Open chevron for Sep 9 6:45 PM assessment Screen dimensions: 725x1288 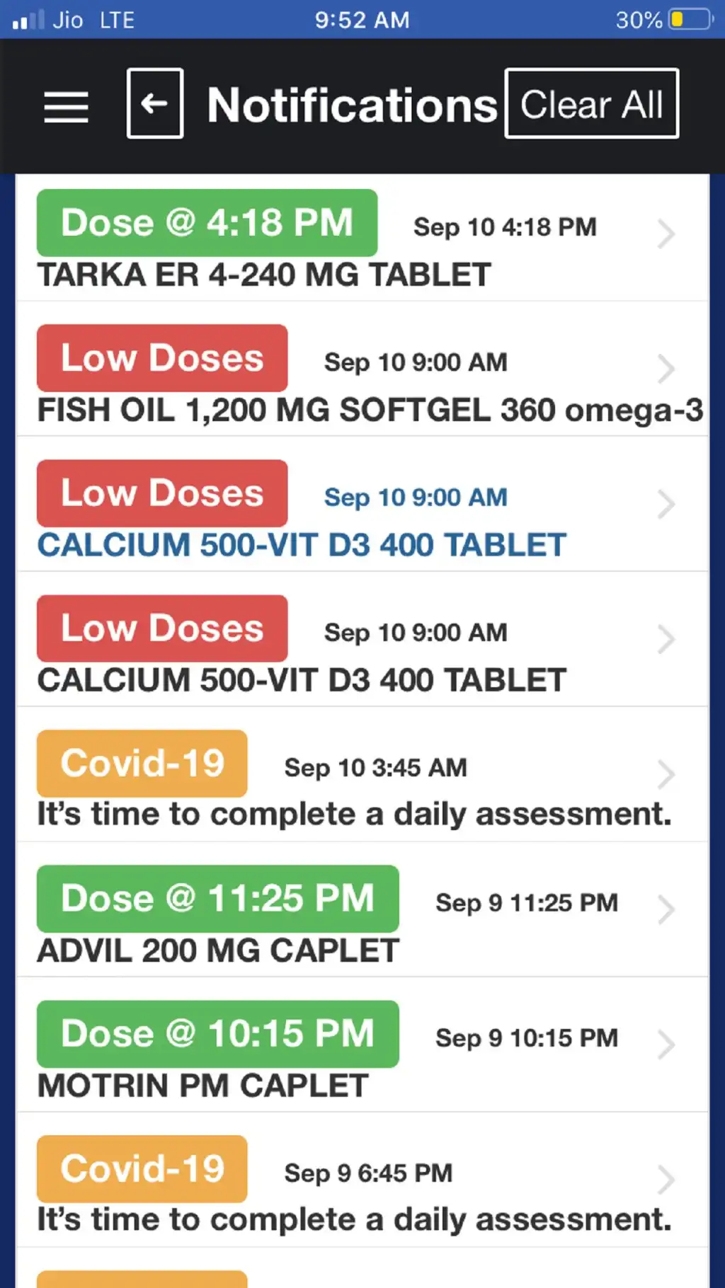pos(665,1180)
